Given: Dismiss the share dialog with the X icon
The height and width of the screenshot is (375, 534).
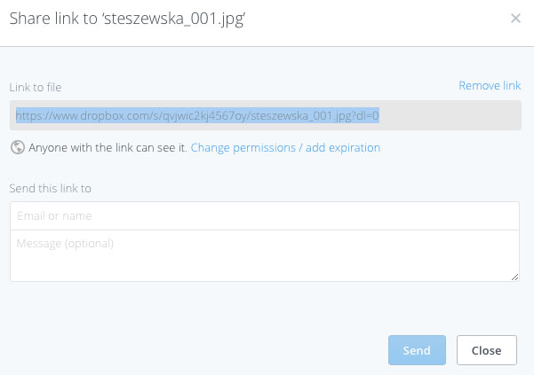Looking at the screenshot, I should (x=515, y=19).
